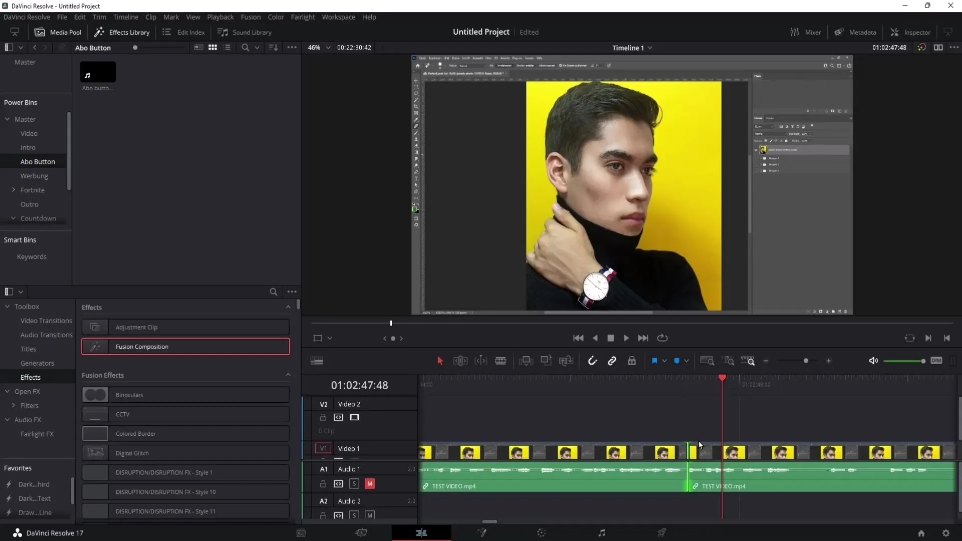The width and height of the screenshot is (962, 541).
Task: Open the Playback menu from menu bar
Action: click(220, 17)
